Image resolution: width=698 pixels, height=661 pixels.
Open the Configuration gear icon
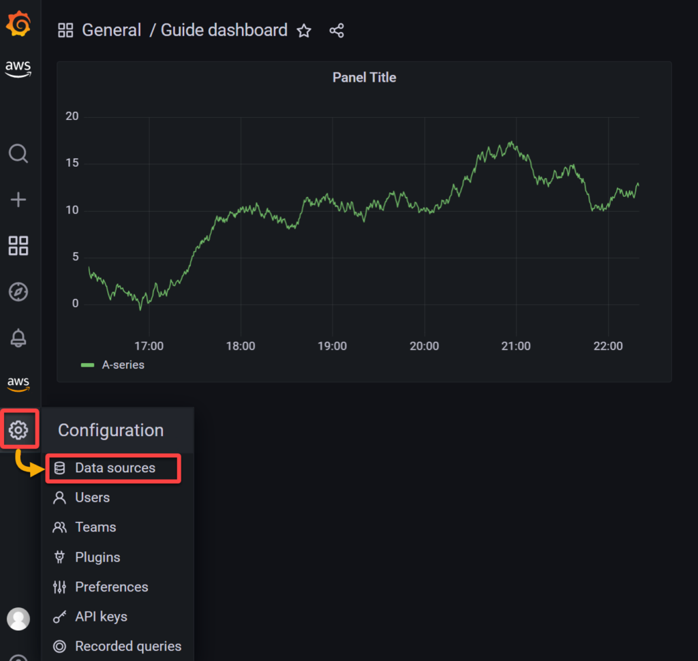(x=19, y=429)
